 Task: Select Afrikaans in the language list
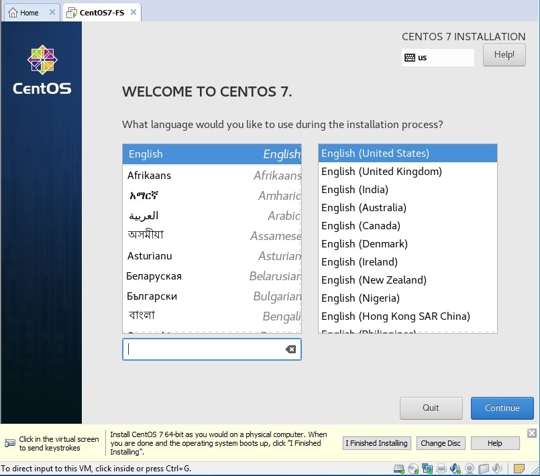point(149,176)
